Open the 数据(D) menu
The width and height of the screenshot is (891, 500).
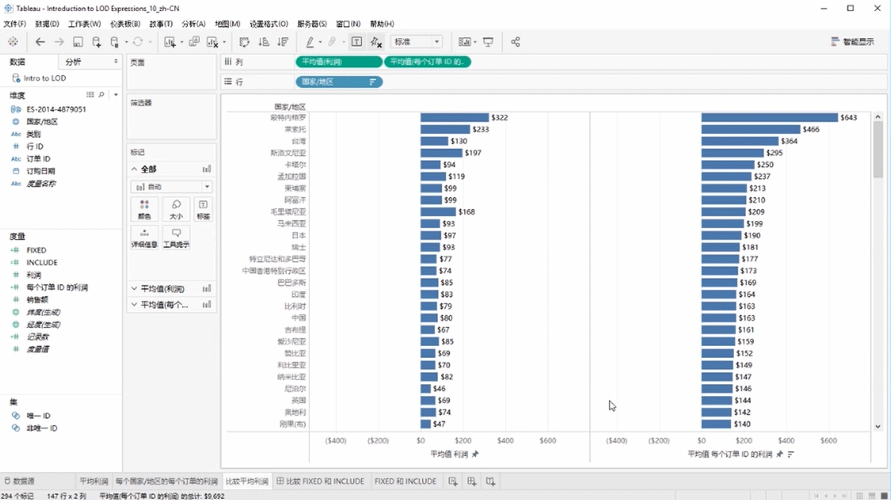click(x=47, y=24)
